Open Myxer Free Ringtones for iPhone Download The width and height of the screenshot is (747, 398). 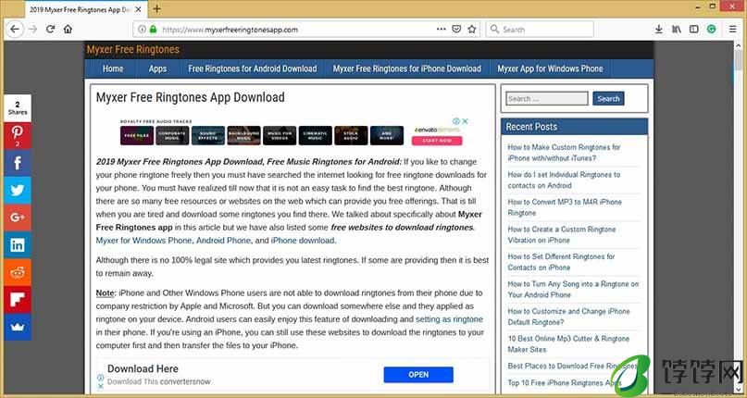407,68
